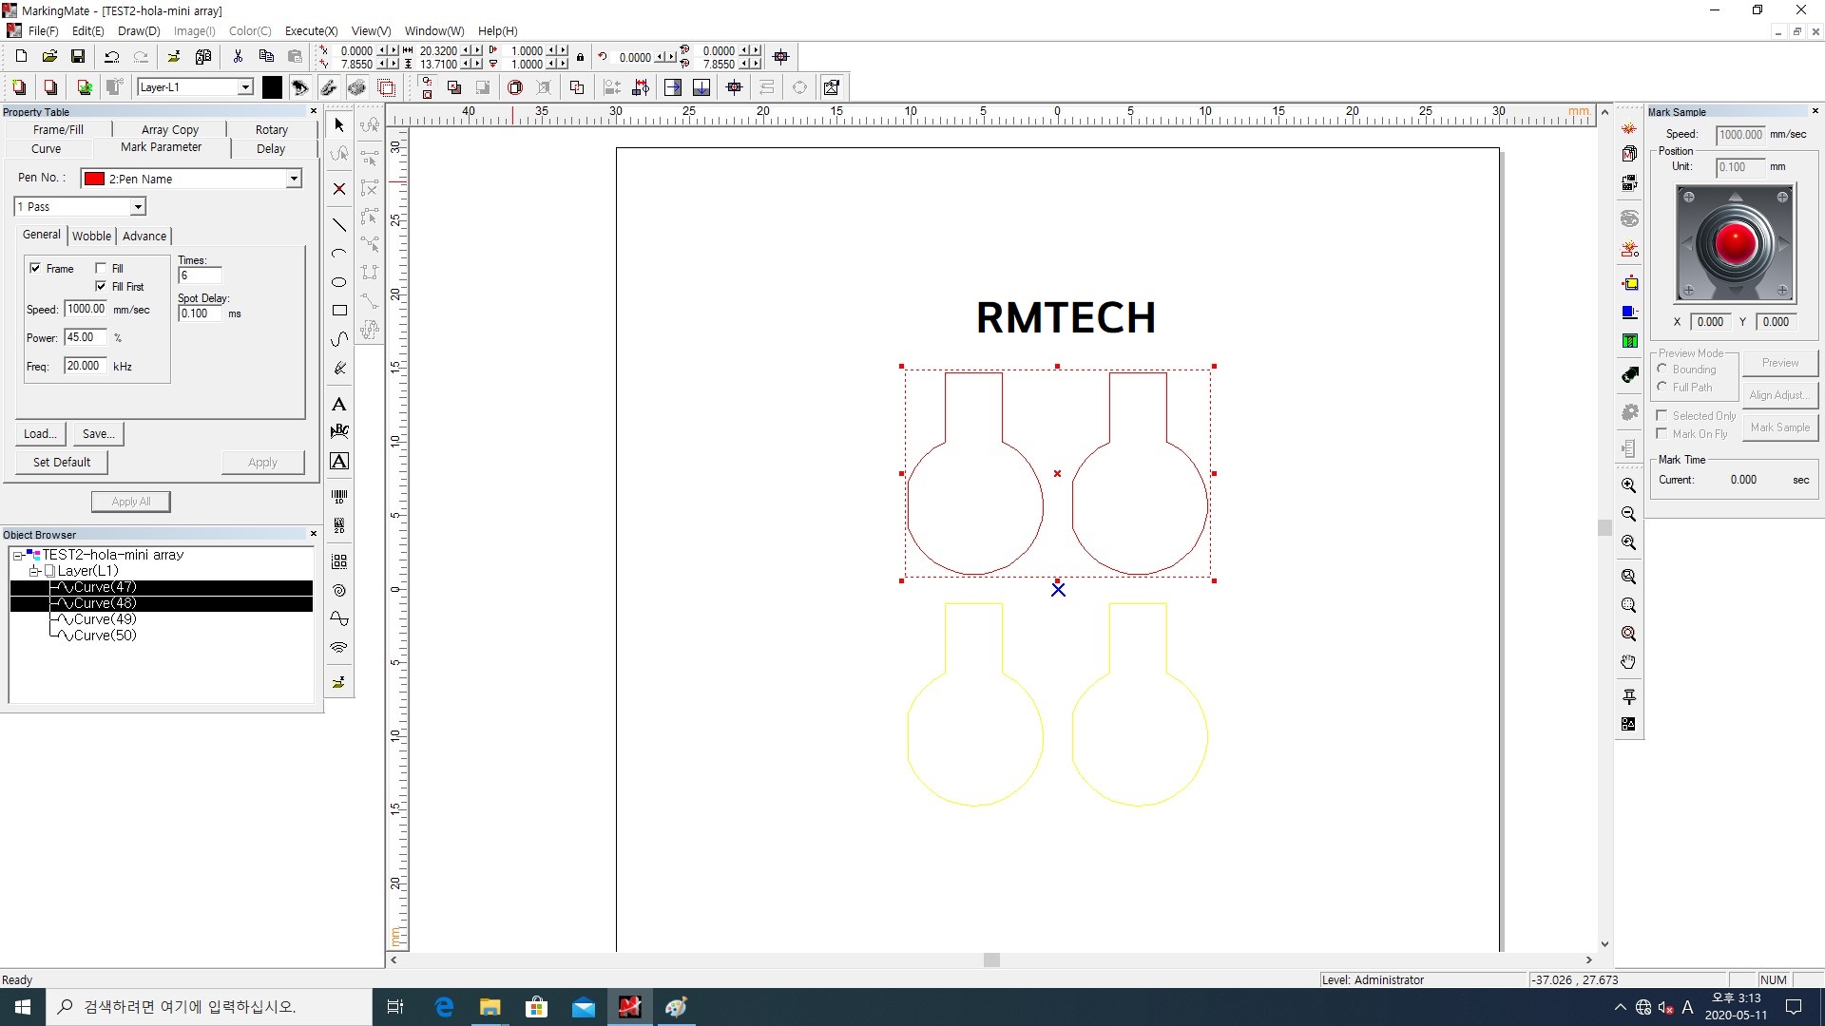1825x1026 pixels.
Task: Open the Pen No. dropdown
Action: (294, 179)
